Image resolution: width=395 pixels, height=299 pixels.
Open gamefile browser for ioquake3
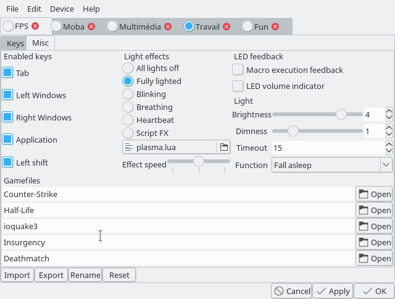[375, 226]
